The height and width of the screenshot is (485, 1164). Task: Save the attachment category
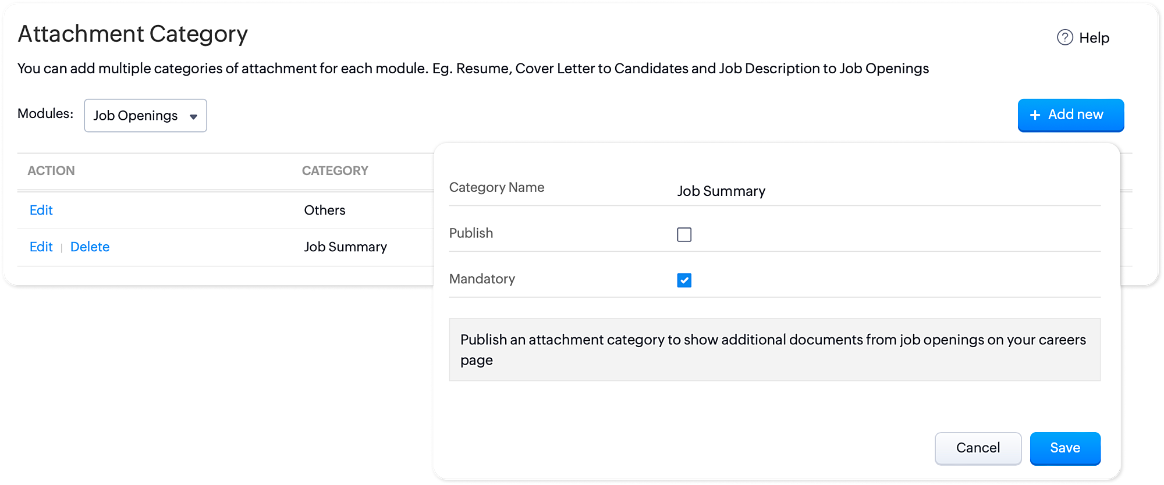[x=1064, y=448]
